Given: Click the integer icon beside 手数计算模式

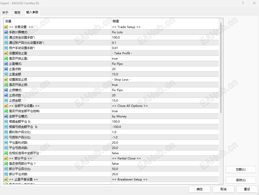Looking at the screenshot, I should click(x=6, y=32).
